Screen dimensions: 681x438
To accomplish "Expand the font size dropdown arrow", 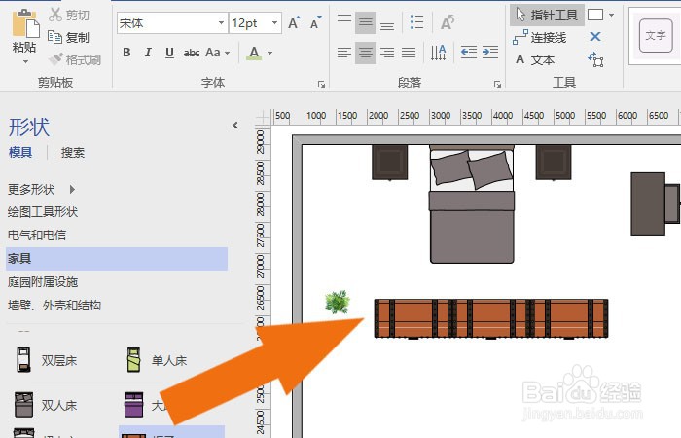I will click(274, 23).
